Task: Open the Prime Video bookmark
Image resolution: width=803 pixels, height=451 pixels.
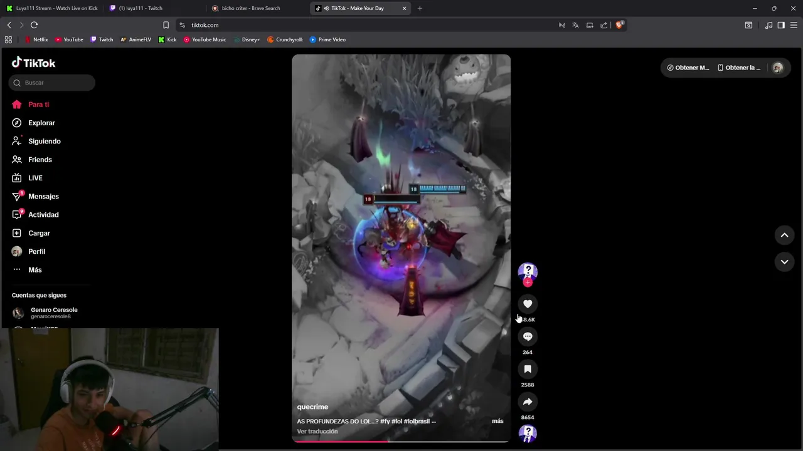Action: (327, 39)
